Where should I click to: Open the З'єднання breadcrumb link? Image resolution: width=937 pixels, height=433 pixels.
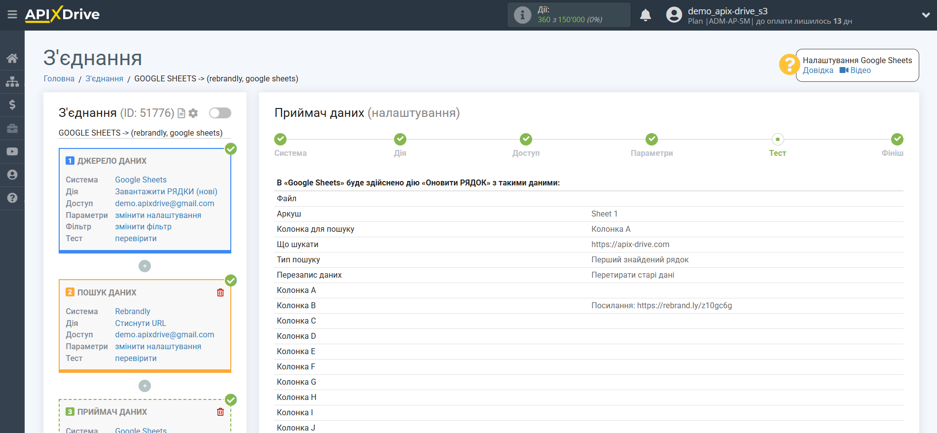pyautogui.click(x=104, y=79)
